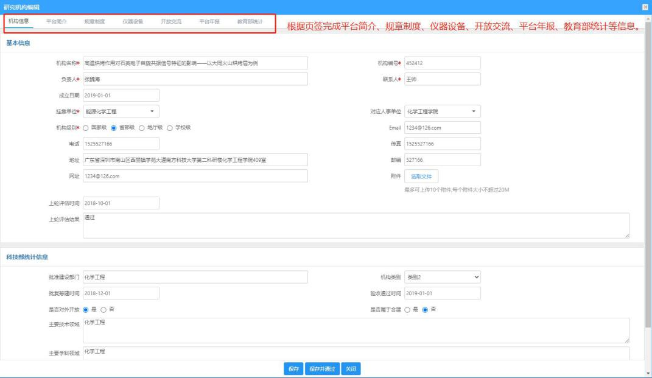Open the 对应人事单位 dropdown
Screen dimensions: 652x378
point(443,111)
